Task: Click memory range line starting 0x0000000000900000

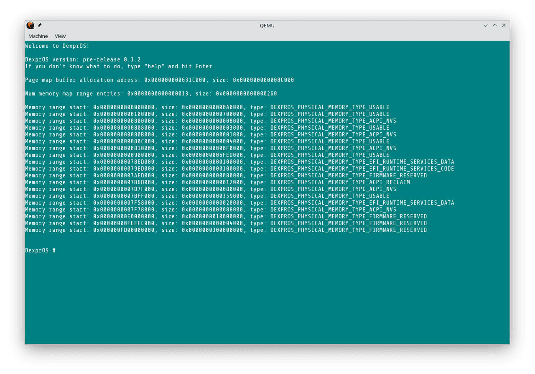Action: 207,155
